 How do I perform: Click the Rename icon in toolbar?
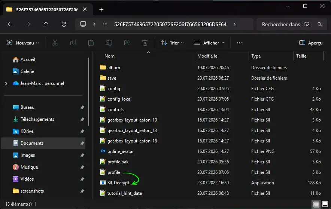tap(109, 43)
